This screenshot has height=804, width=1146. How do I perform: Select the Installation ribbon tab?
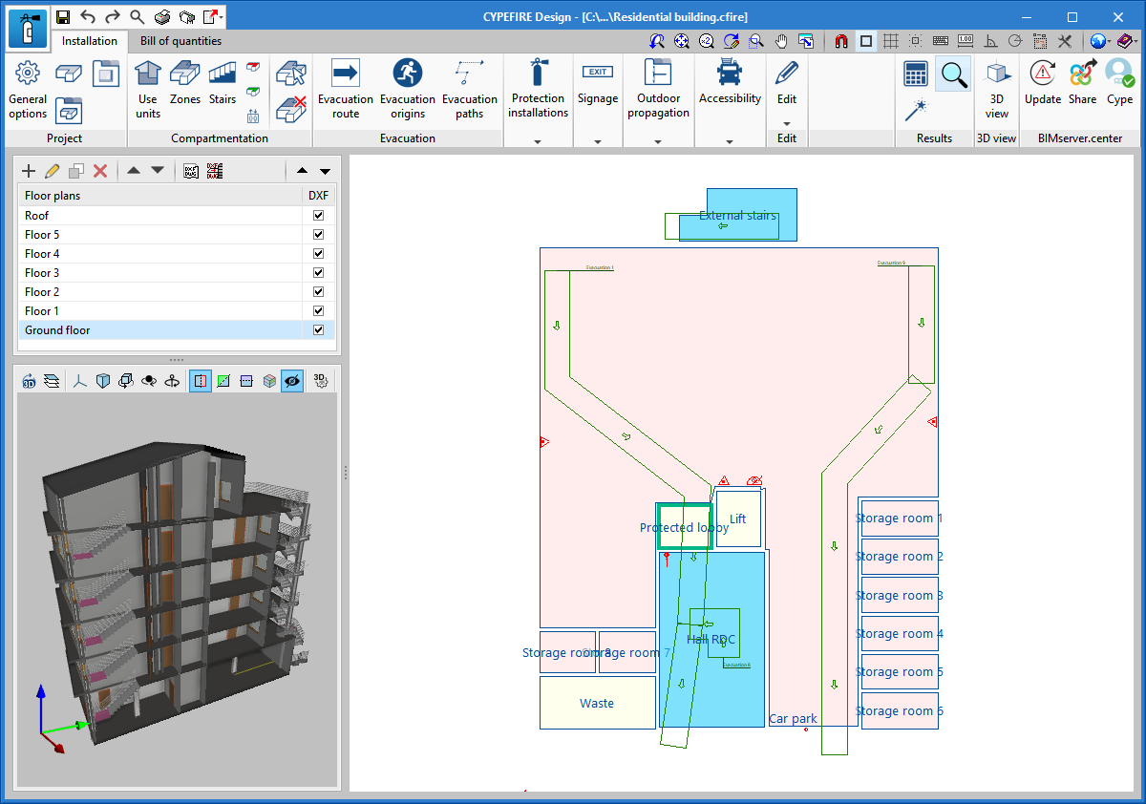tap(90, 41)
